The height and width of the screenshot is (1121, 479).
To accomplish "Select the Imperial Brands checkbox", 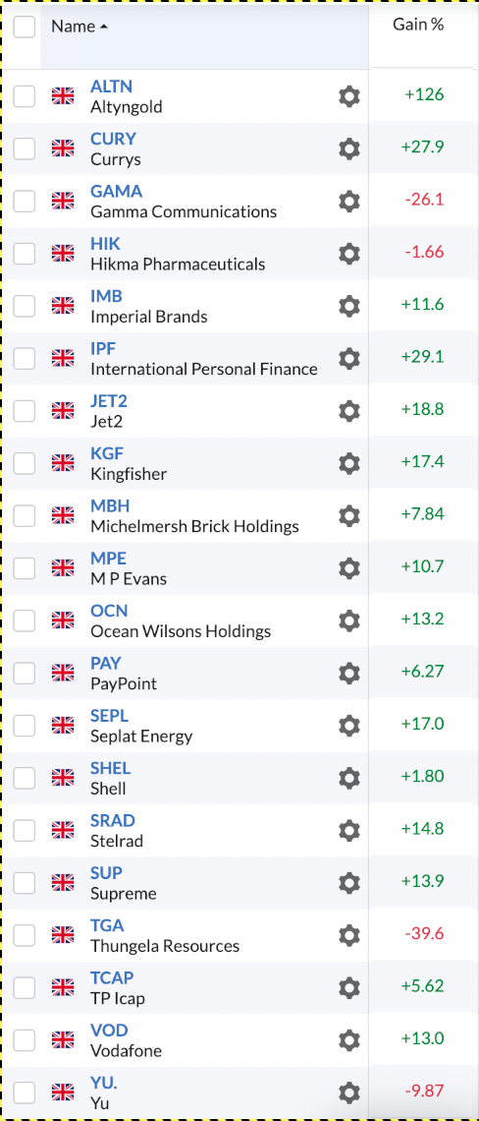I will (25, 306).
